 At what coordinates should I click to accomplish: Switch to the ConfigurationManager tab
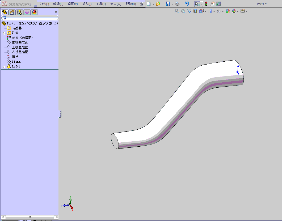coord(19,12)
